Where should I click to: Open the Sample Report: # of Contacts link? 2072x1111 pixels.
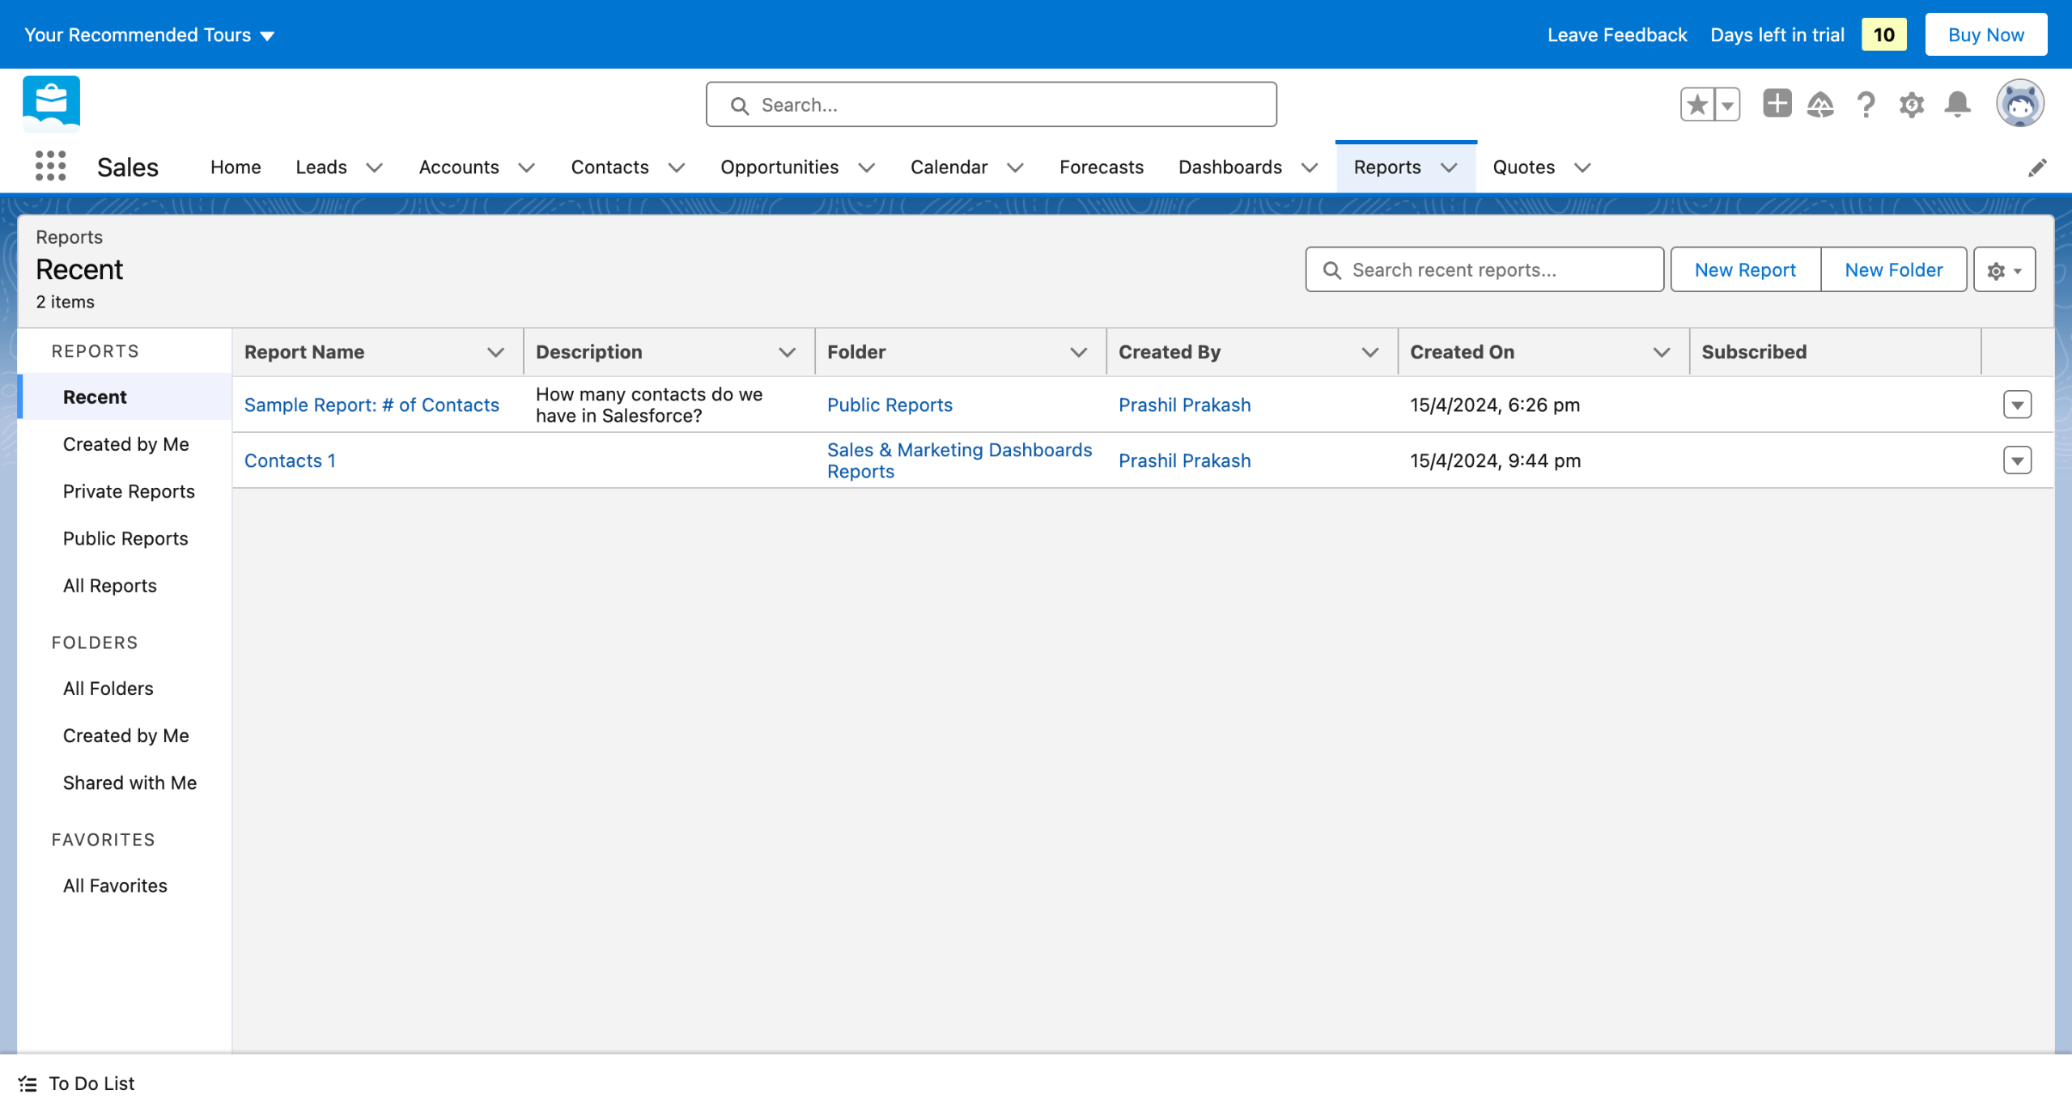(x=372, y=405)
